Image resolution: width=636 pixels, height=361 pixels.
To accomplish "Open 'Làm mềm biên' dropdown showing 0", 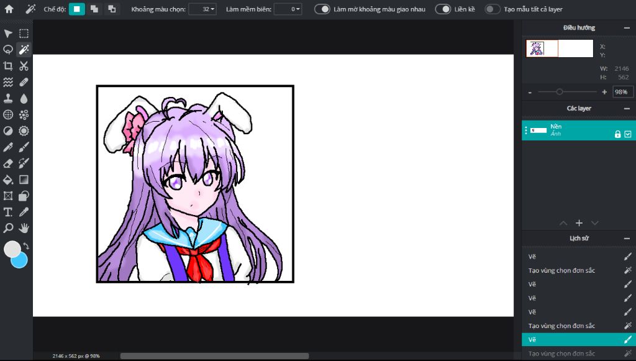I will [288, 9].
